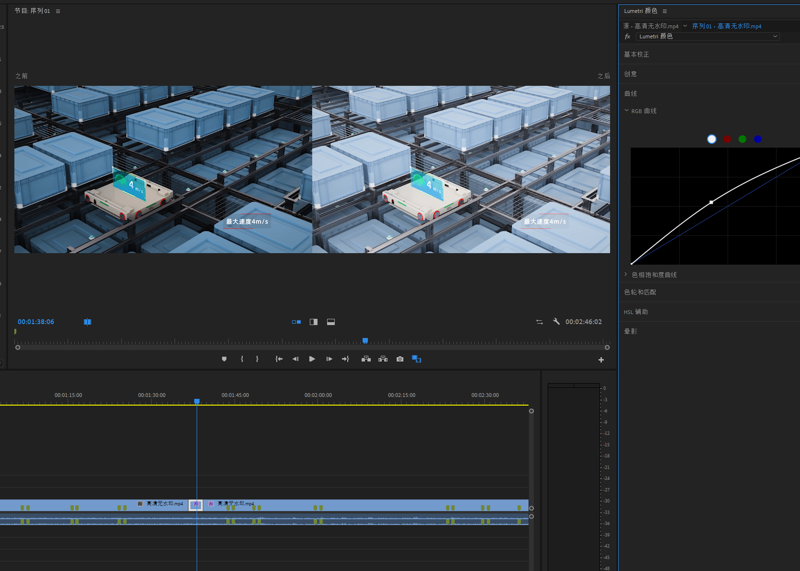Screen dimensions: 800x571
Task: Click the Go to In point icon
Action: [279, 359]
